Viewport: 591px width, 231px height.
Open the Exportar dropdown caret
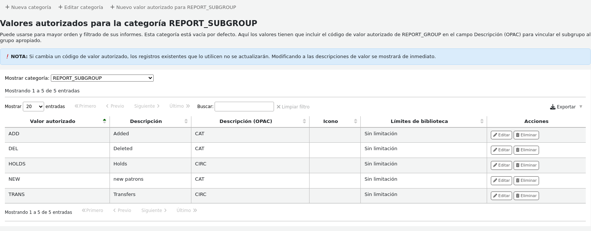point(581,107)
